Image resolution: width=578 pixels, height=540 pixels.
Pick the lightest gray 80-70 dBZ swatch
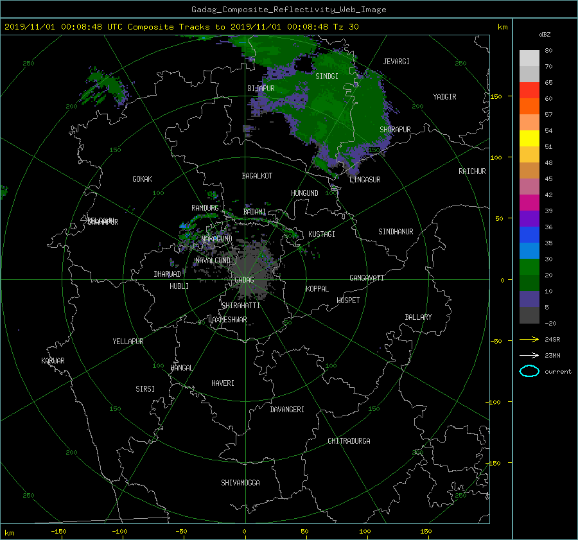(x=529, y=58)
